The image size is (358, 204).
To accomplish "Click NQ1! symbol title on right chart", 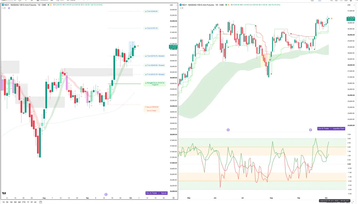I will point(203,5).
